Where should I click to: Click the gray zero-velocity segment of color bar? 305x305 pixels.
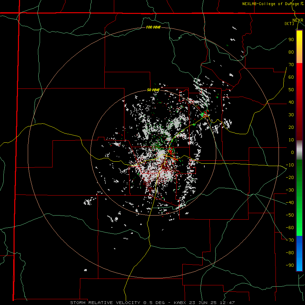point(299,150)
